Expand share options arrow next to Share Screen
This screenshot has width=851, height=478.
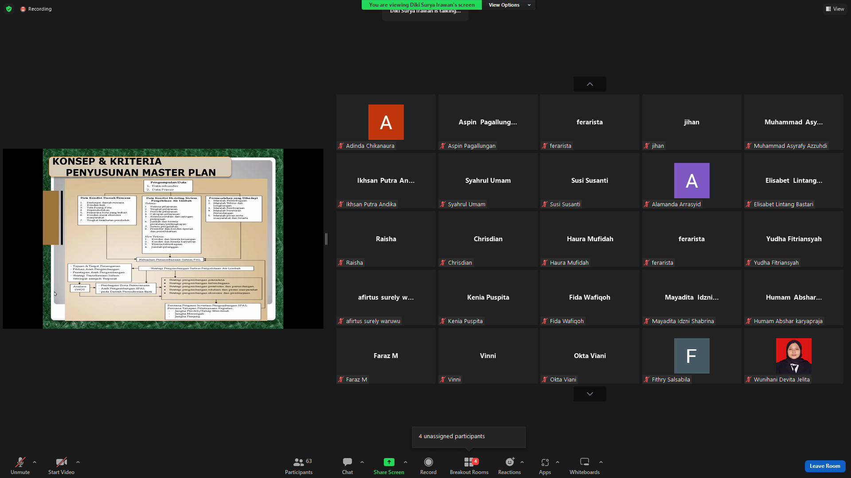(x=406, y=462)
